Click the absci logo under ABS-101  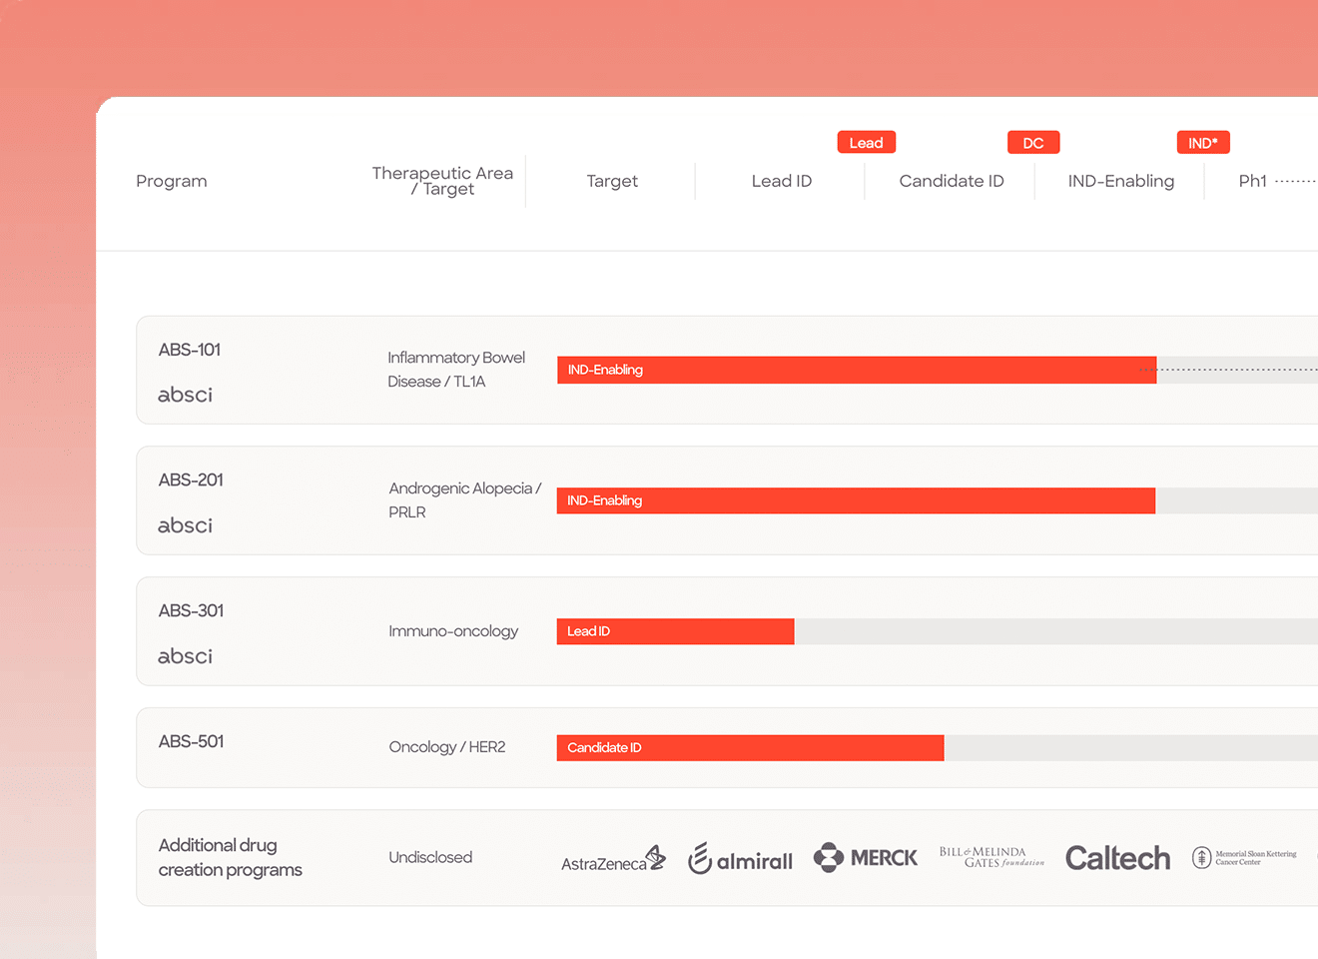tap(185, 395)
